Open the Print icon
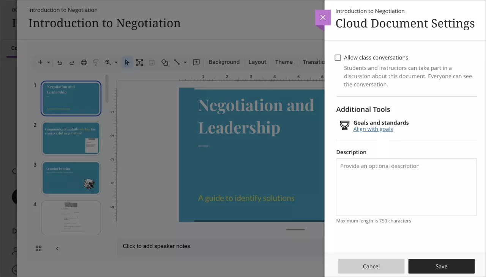Viewport: 486px width, 277px height. pos(84,62)
